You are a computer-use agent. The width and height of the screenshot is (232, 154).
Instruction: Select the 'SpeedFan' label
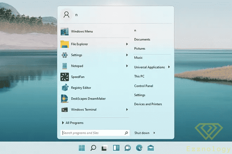78,77
